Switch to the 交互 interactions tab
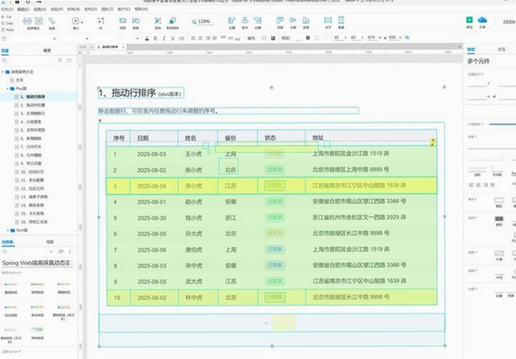The width and height of the screenshot is (516, 359). tap(501, 49)
